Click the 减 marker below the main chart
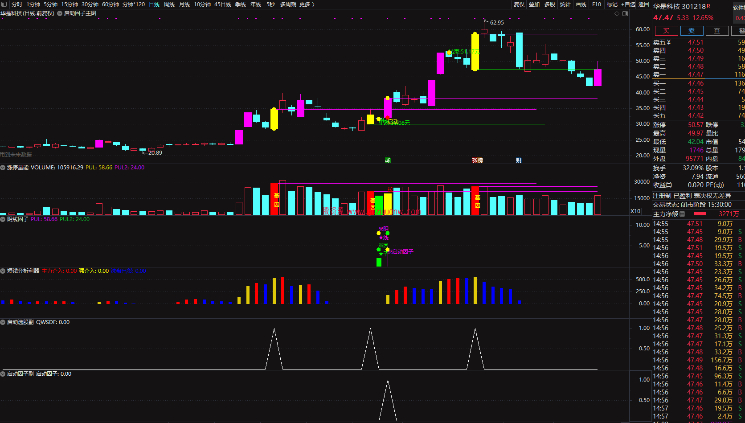Image resolution: width=745 pixels, height=423 pixels. 388,160
